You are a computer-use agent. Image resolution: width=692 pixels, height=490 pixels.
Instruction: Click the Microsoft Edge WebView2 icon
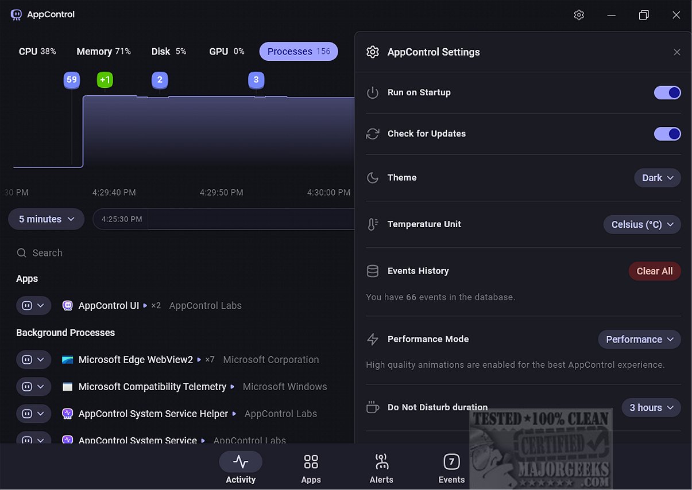(x=68, y=360)
